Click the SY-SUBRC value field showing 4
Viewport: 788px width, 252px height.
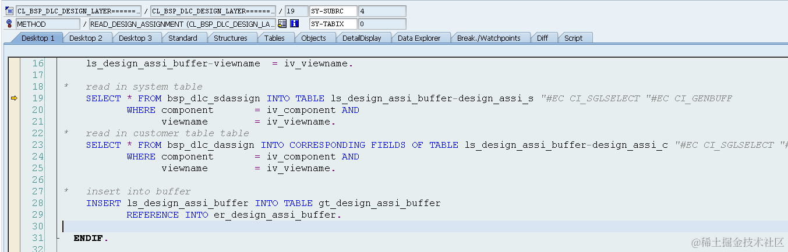pos(382,11)
